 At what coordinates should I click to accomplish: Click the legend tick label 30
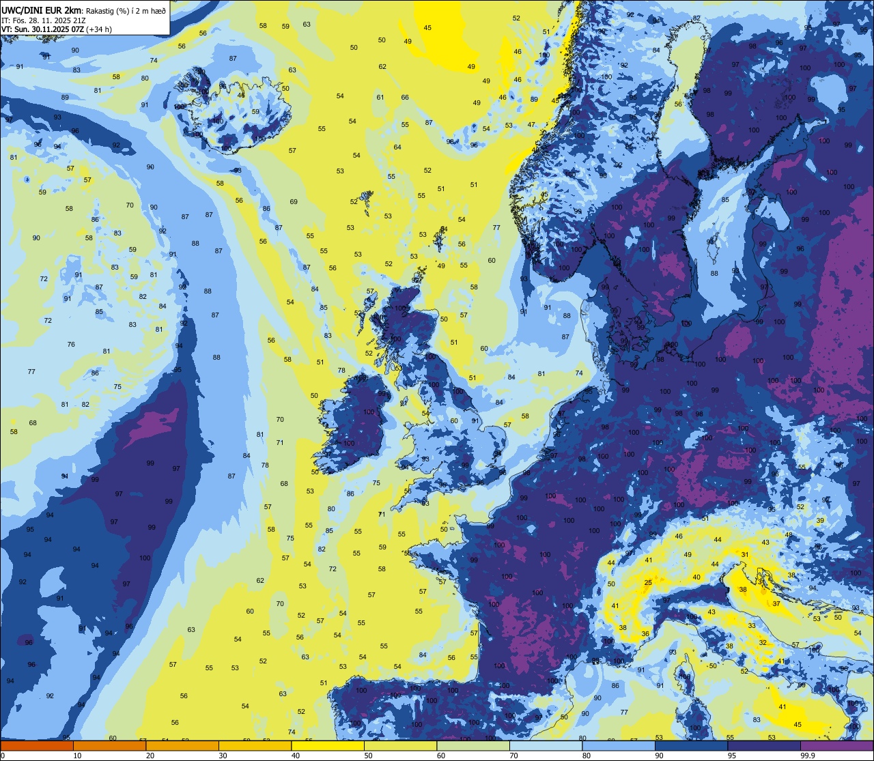coord(223,756)
